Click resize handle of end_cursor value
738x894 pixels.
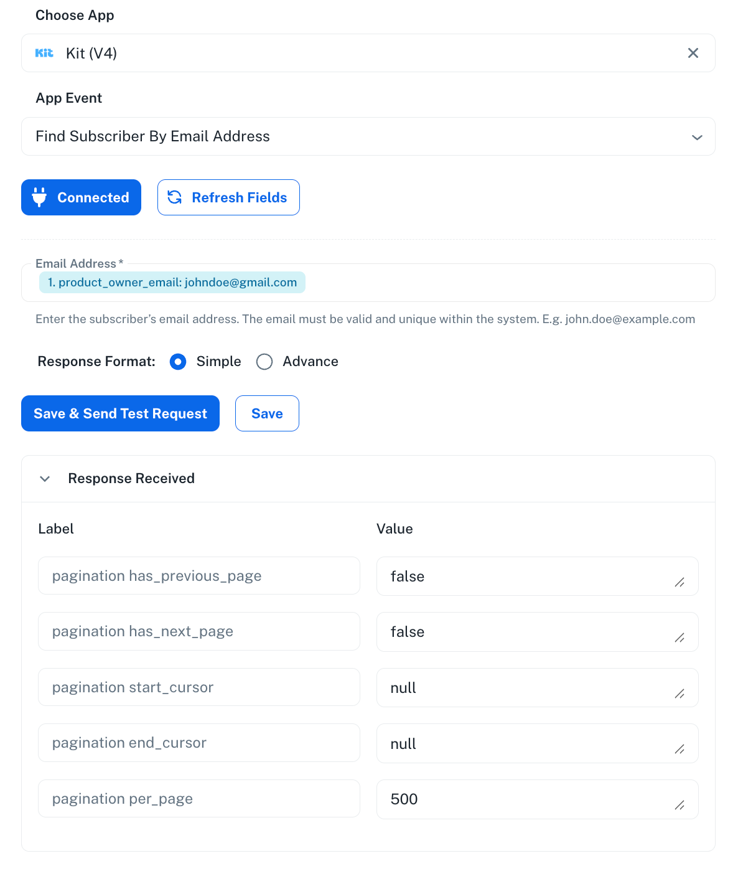680,750
